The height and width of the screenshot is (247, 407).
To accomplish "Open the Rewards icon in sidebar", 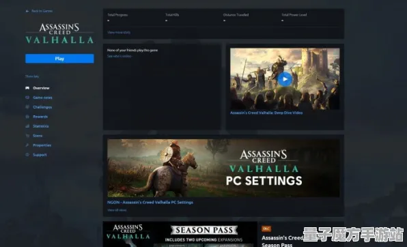I will click(27, 117).
